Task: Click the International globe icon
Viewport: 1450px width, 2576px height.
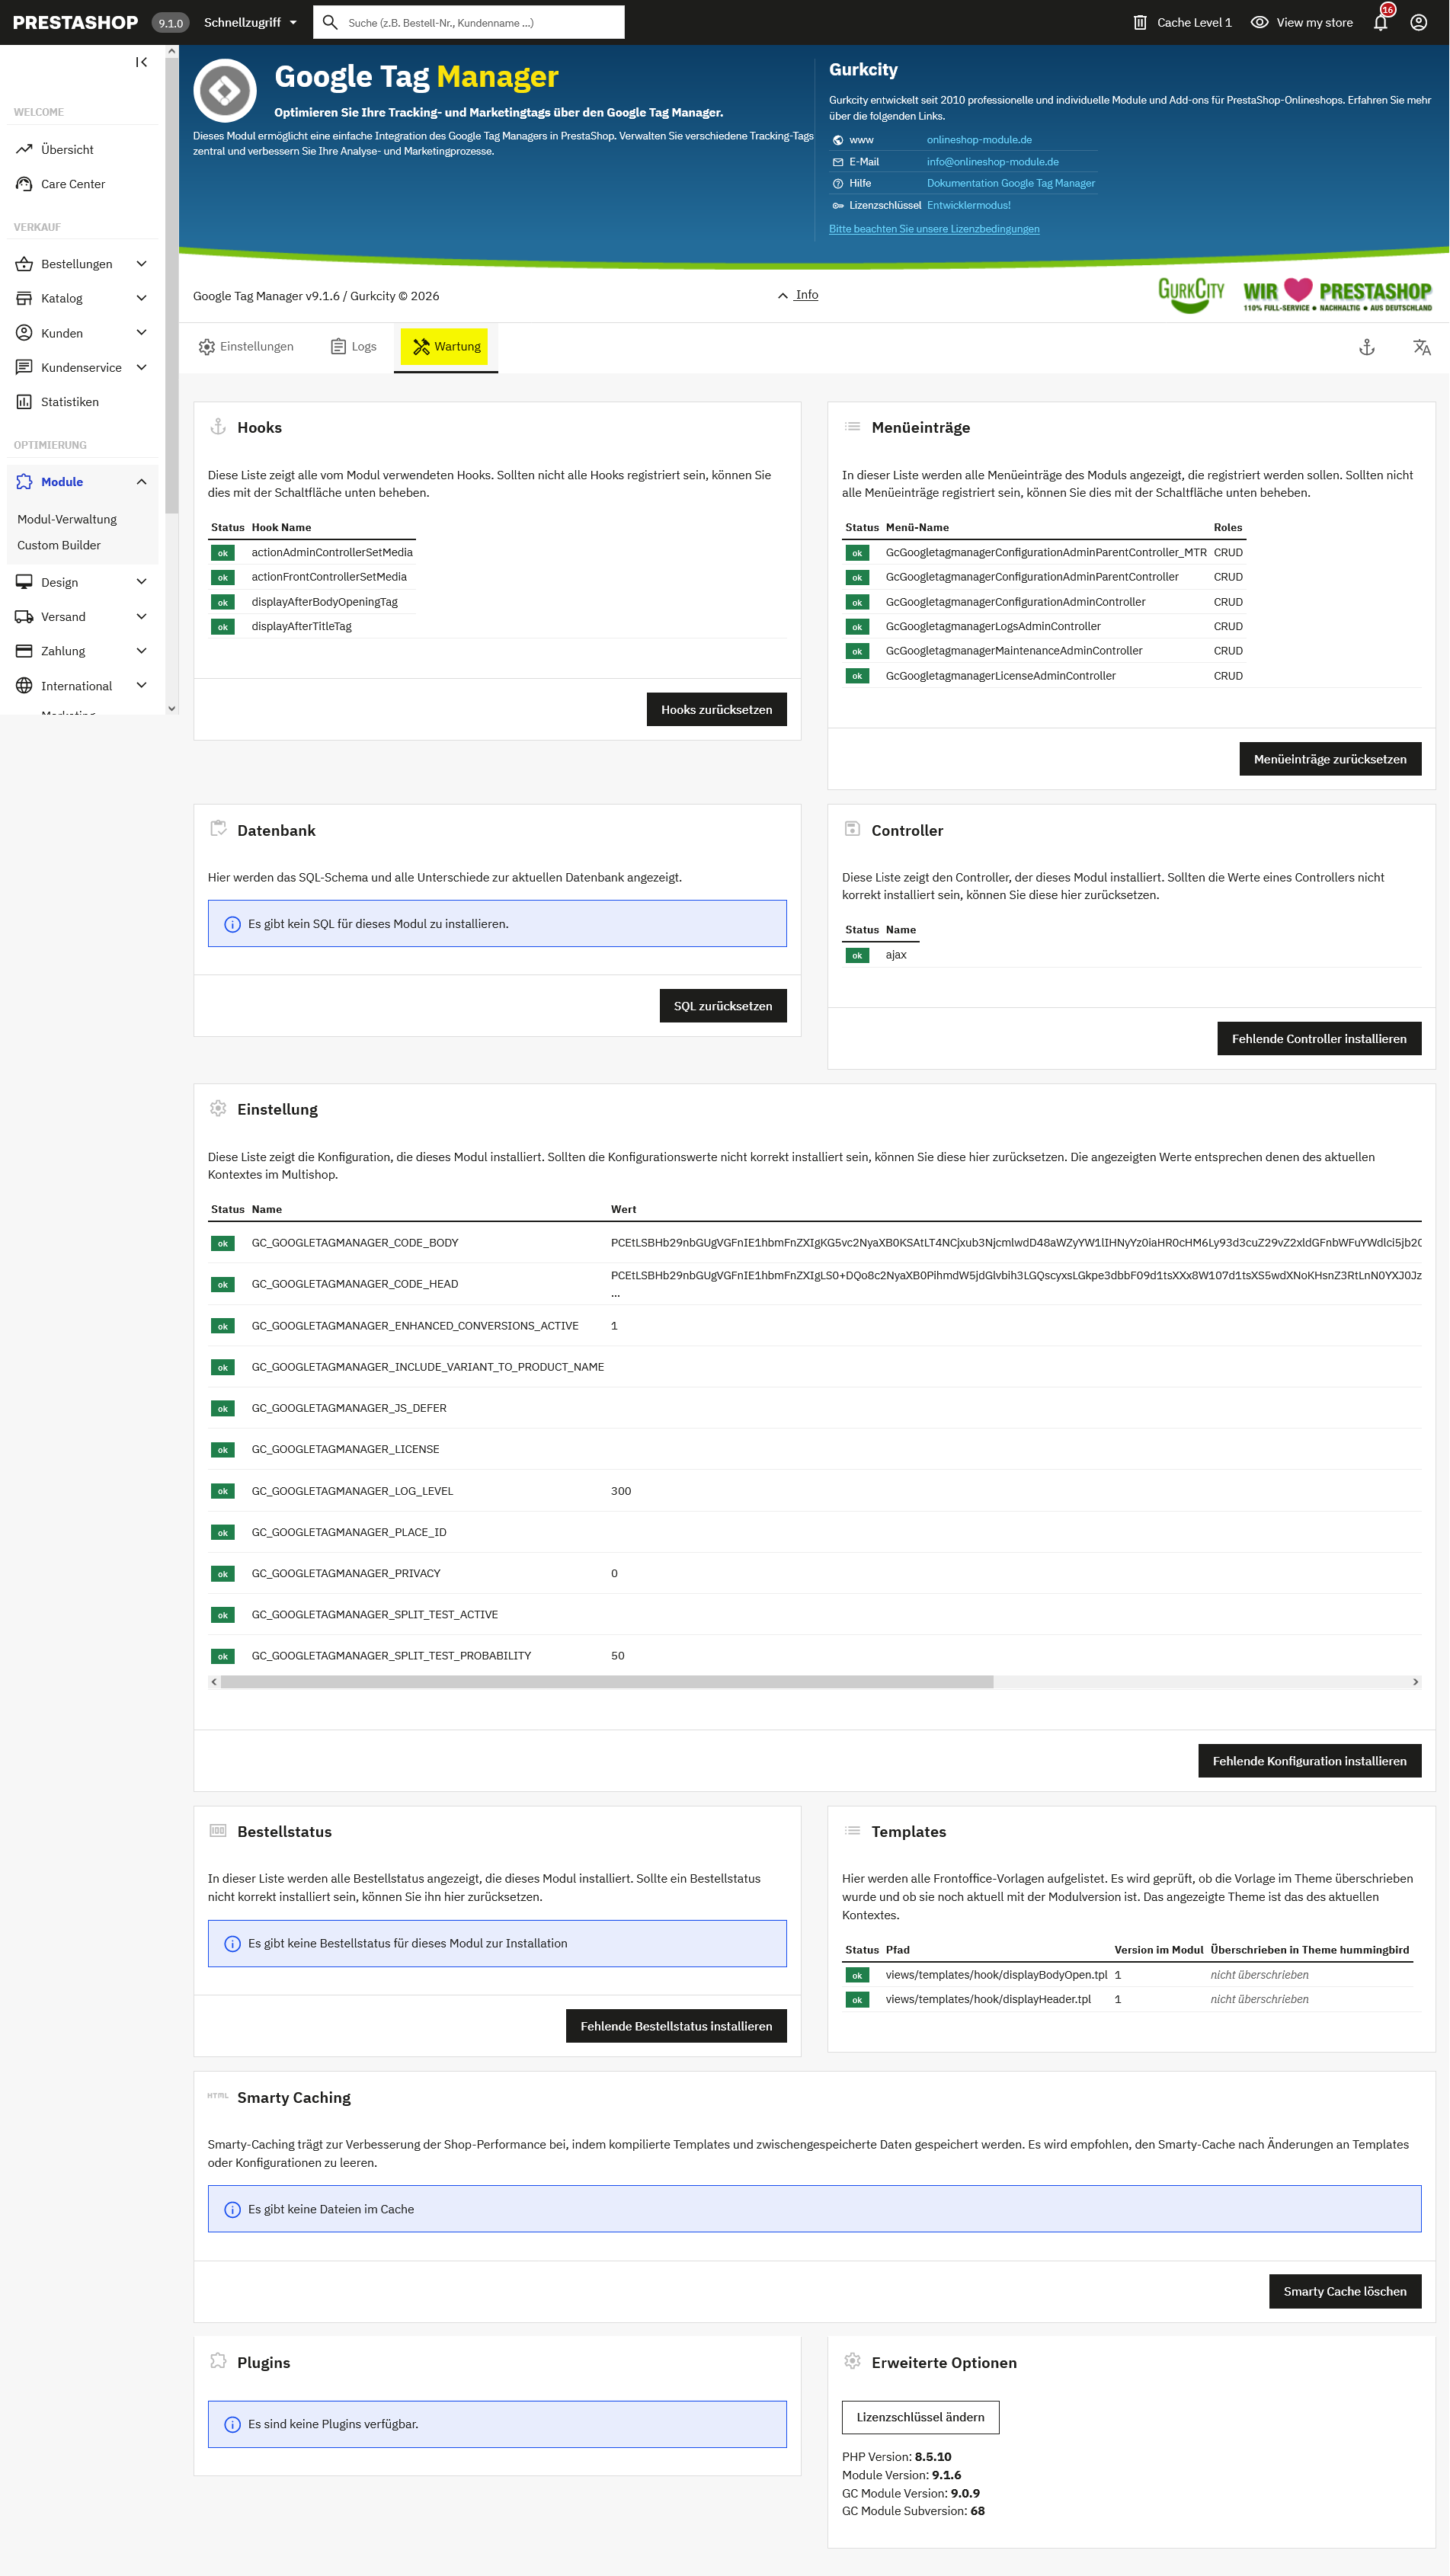Action: click(x=24, y=686)
